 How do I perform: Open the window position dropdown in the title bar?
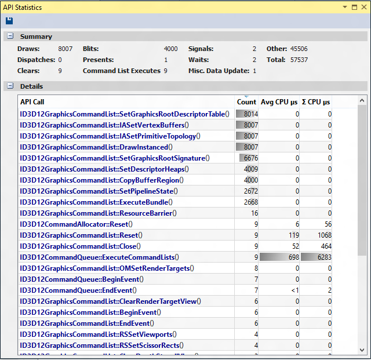click(x=343, y=8)
